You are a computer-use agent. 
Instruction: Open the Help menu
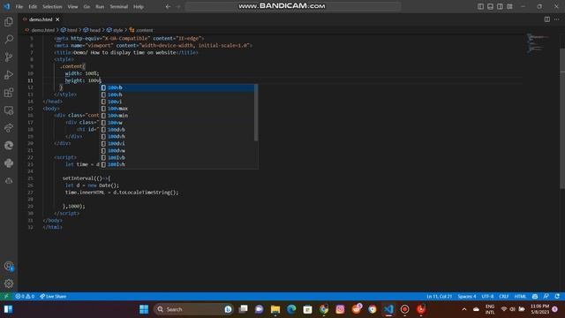139,6
